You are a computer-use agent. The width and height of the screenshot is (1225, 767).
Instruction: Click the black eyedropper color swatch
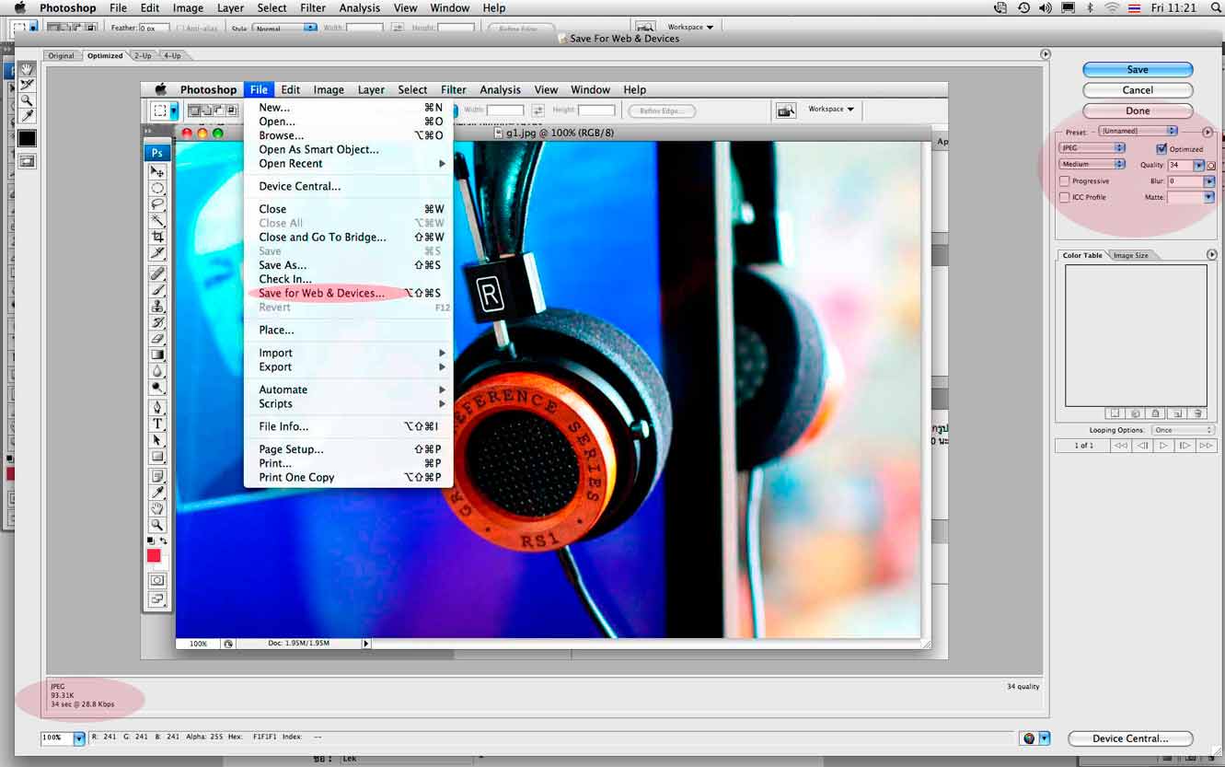(x=28, y=138)
